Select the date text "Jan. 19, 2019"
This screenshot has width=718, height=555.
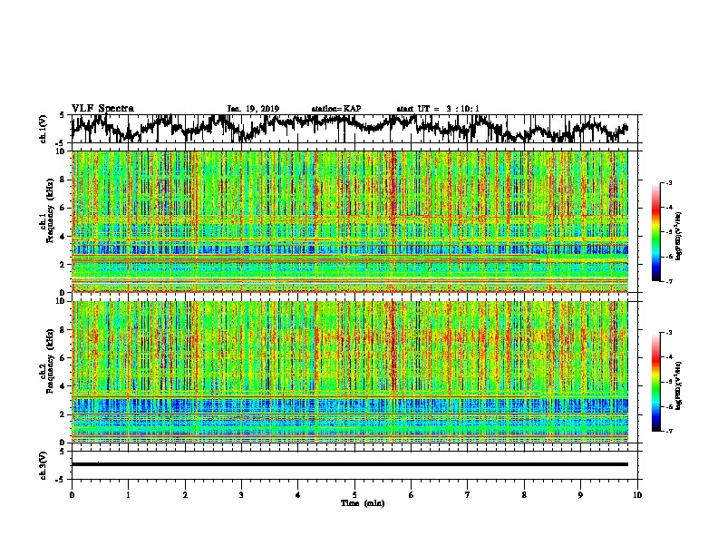(253, 109)
